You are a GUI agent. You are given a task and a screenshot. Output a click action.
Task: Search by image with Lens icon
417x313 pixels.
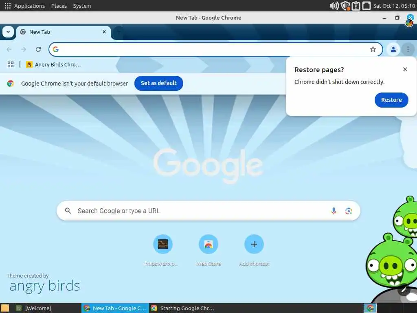tap(349, 211)
